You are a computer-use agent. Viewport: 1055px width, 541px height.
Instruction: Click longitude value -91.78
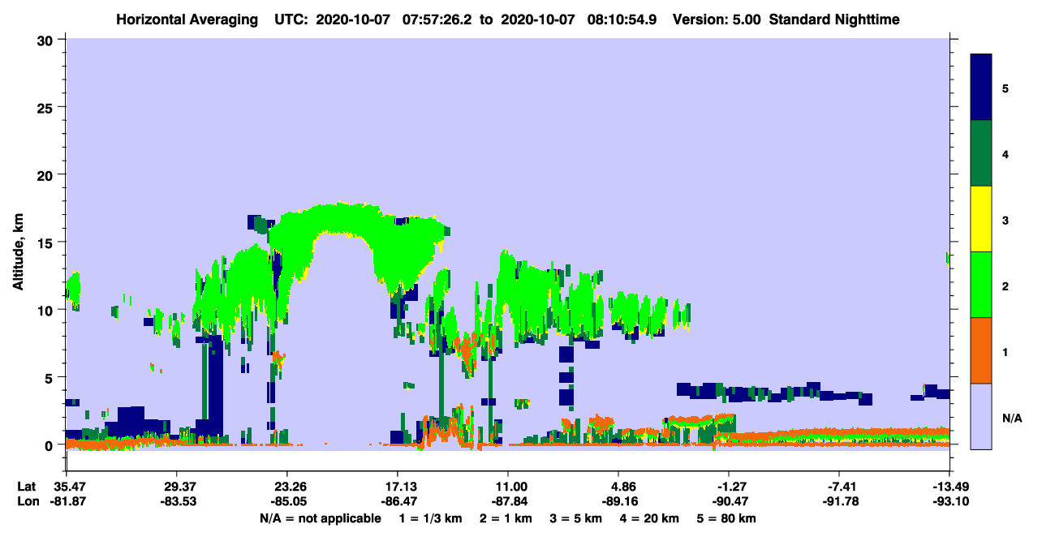839,502
